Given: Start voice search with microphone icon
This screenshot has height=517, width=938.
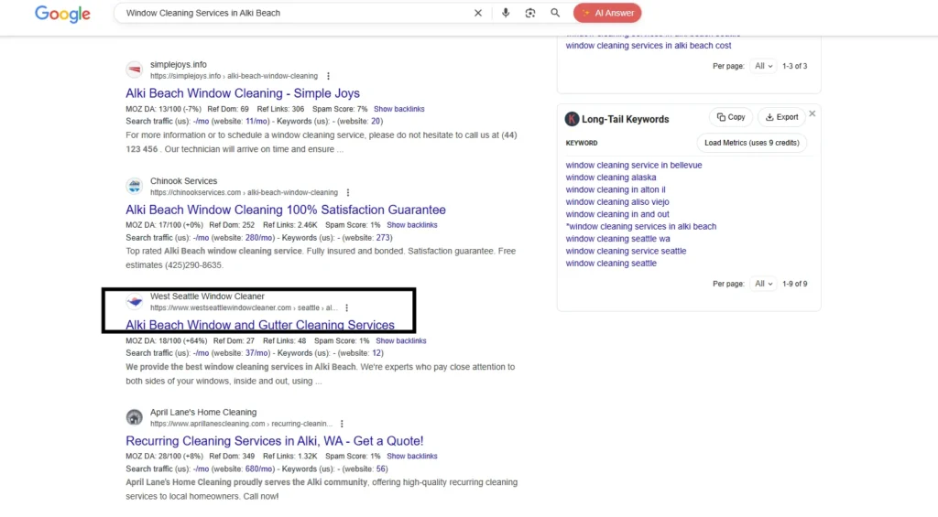Looking at the screenshot, I should click(506, 13).
